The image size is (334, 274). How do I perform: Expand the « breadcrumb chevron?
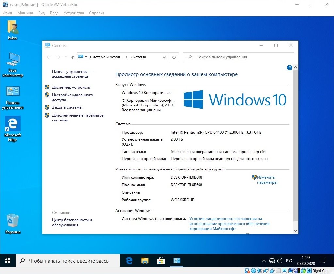(86, 57)
